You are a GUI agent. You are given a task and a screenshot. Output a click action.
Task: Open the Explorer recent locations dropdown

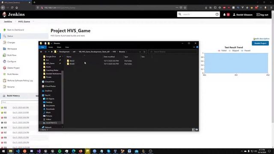pyautogui.click(x=49, y=52)
